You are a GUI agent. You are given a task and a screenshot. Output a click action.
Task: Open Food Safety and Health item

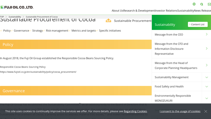coord(169,86)
